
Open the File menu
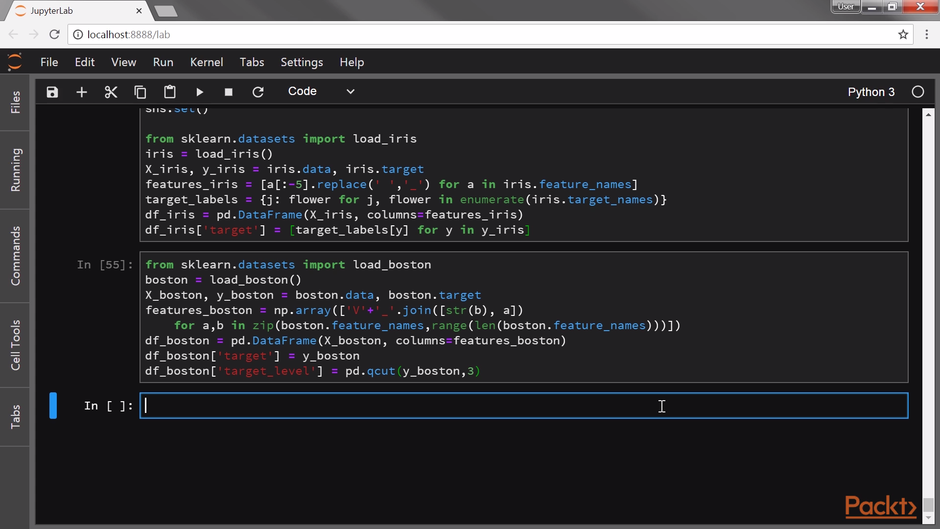click(x=49, y=62)
